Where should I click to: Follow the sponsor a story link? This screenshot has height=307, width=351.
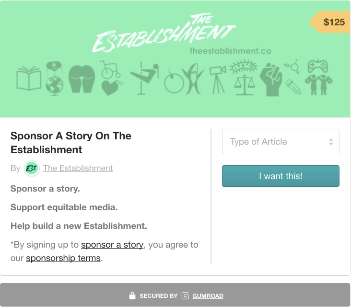click(112, 245)
